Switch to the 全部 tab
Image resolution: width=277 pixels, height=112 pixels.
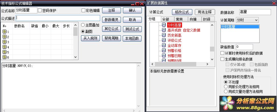pos(167,19)
